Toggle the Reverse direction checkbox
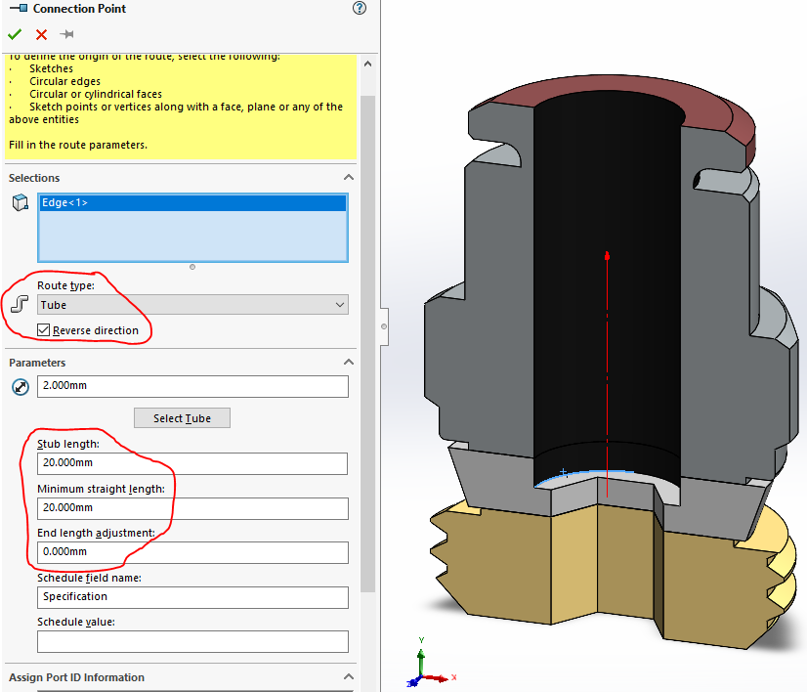The width and height of the screenshot is (807, 692). [x=44, y=330]
